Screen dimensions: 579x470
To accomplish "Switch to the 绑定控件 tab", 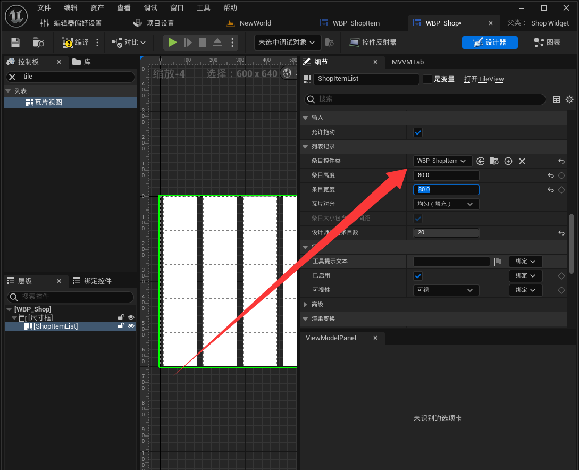I will point(93,281).
